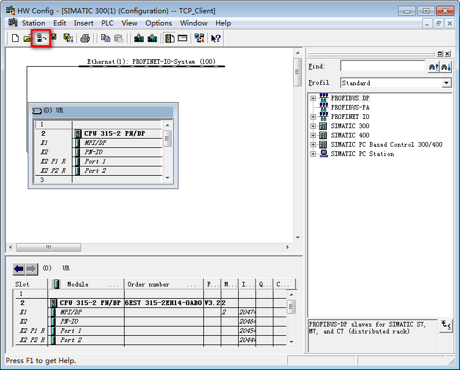
Task: Click inside the Find text field
Action: pos(382,67)
